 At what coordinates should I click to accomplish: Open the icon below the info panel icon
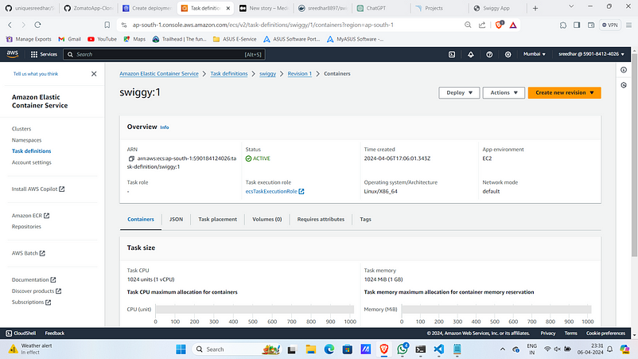(624, 85)
